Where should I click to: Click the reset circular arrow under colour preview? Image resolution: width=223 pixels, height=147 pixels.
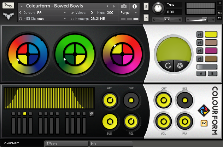click(x=168, y=66)
